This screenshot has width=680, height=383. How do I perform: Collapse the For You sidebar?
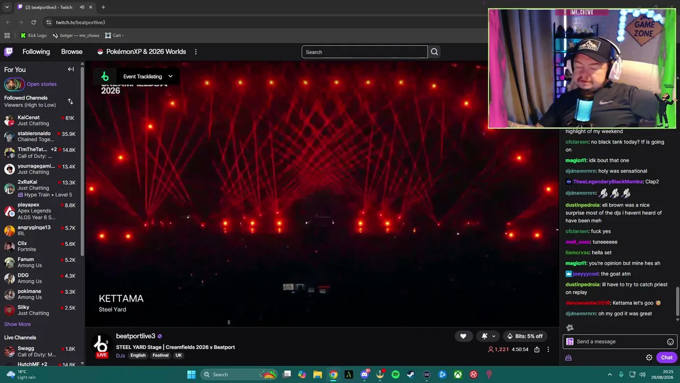(x=71, y=70)
